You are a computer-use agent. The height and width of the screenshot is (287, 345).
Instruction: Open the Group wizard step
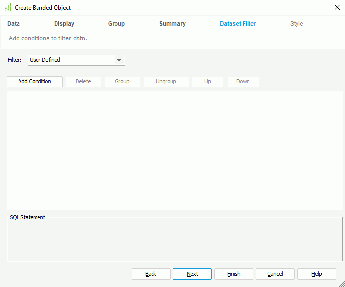click(x=116, y=24)
